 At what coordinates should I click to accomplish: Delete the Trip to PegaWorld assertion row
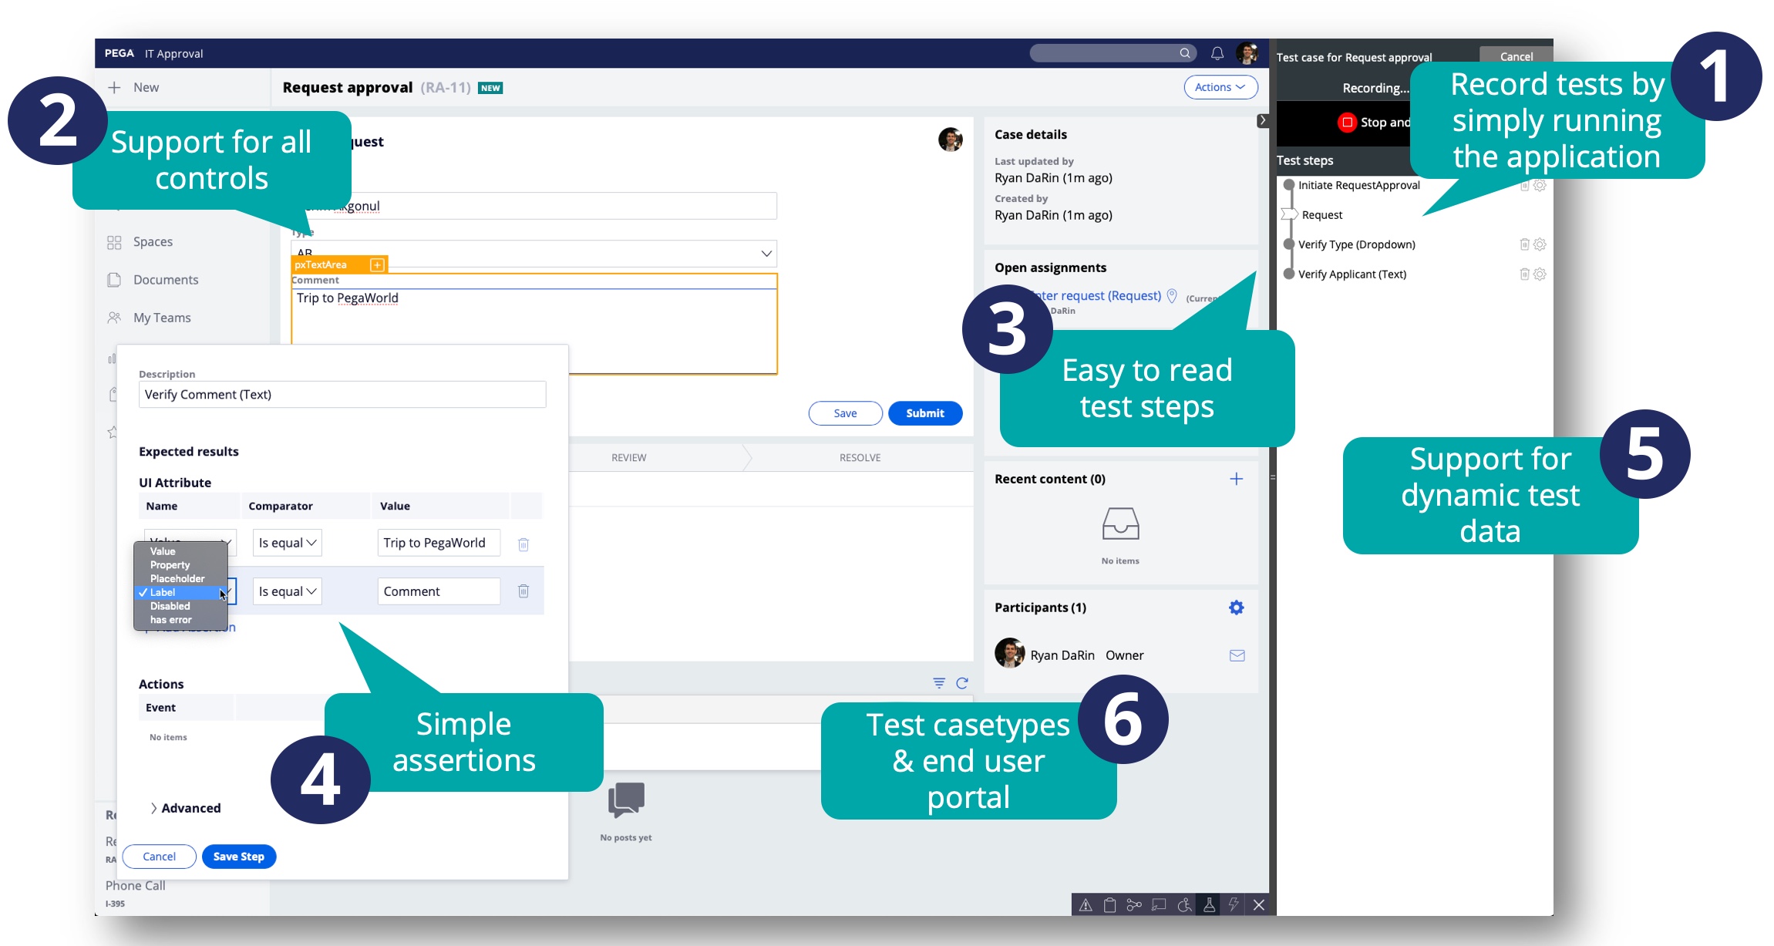click(523, 544)
